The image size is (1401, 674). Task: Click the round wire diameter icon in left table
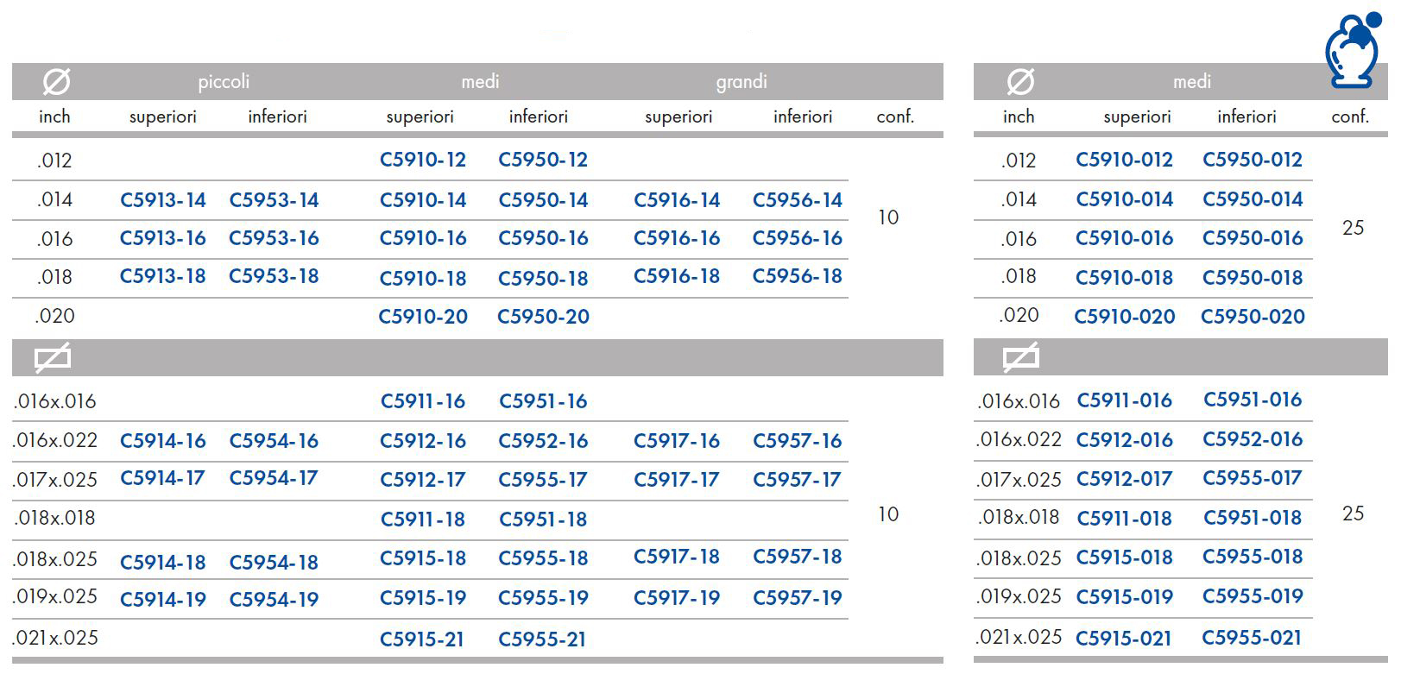coord(56,82)
